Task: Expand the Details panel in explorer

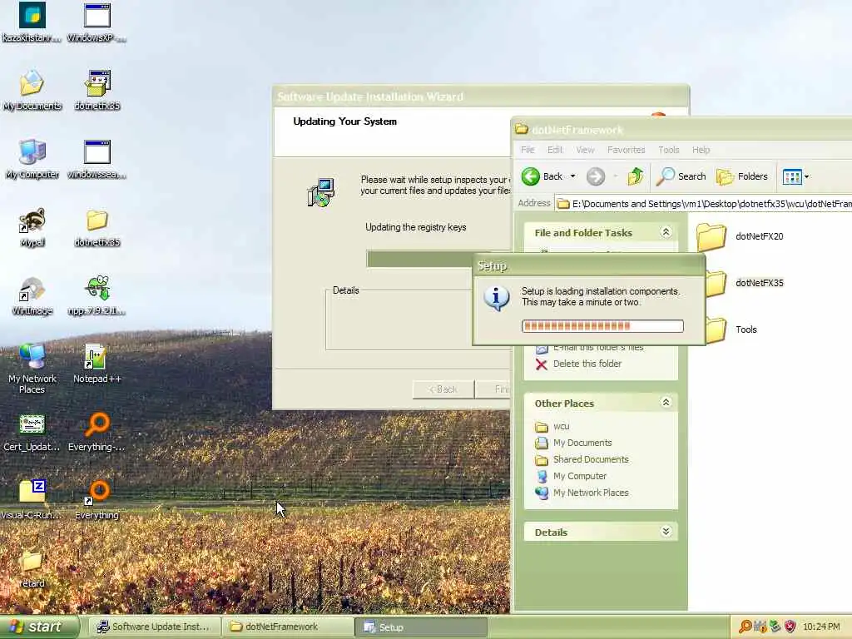Action: (x=666, y=532)
